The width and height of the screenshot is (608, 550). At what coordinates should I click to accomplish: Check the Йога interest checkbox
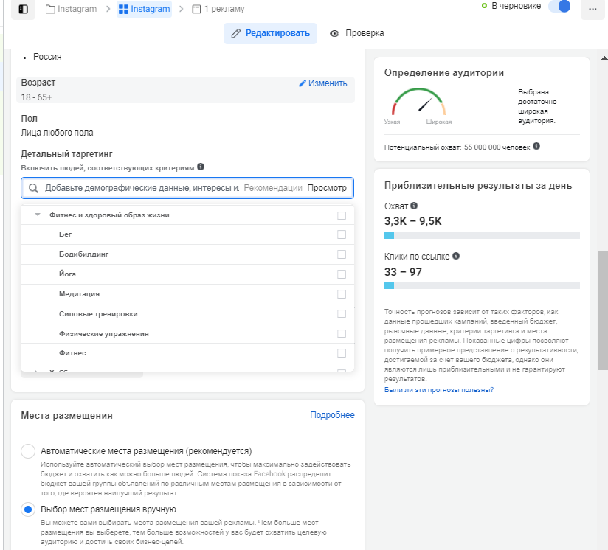(341, 274)
